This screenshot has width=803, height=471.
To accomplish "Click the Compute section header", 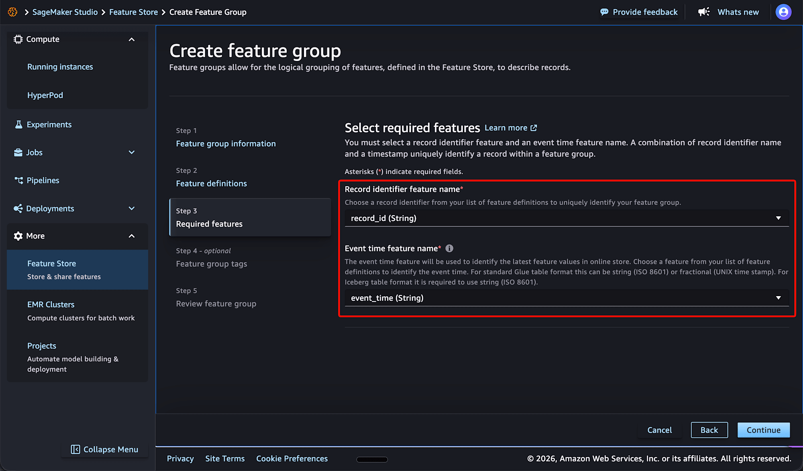I will (x=77, y=39).
